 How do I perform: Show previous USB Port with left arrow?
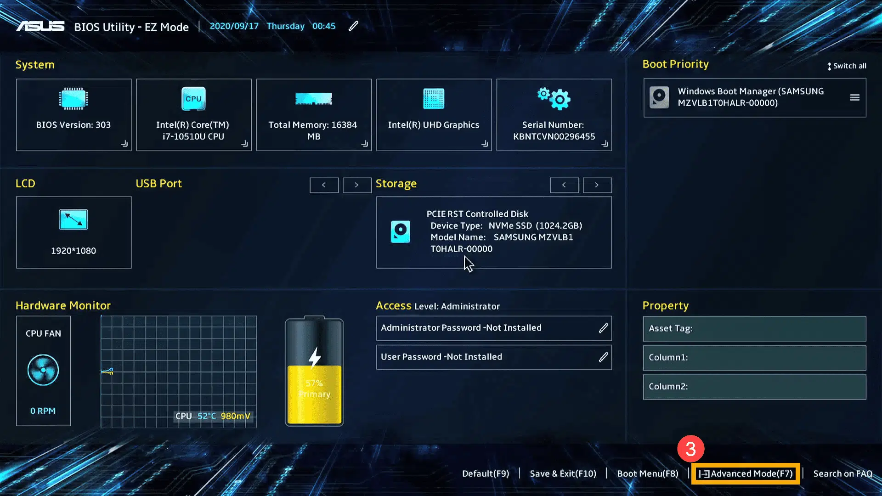coord(324,185)
